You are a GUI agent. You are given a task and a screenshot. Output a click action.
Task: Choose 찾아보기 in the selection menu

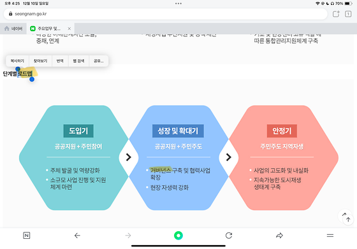pyautogui.click(x=40, y=61)
